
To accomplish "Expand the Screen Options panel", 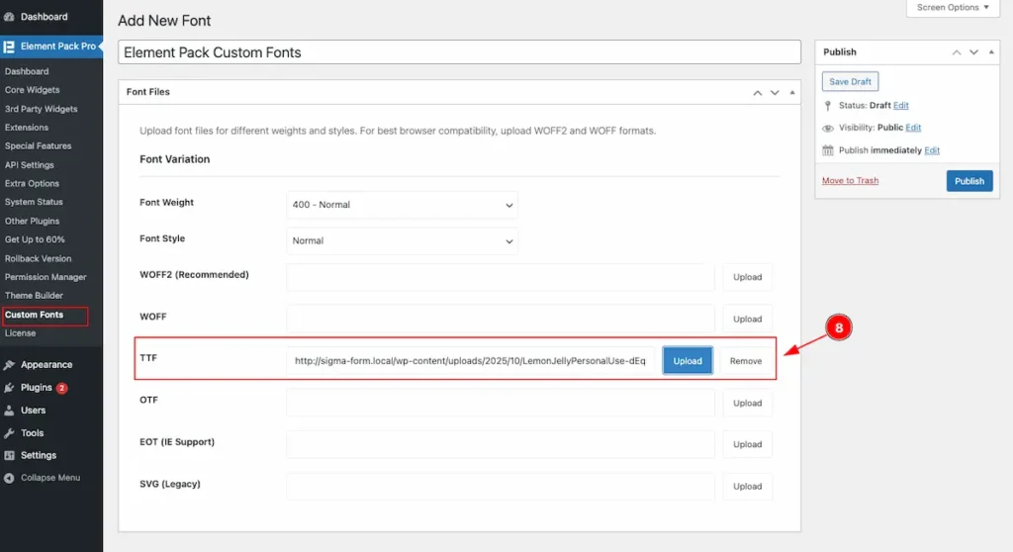I will [x=953, y=8].
